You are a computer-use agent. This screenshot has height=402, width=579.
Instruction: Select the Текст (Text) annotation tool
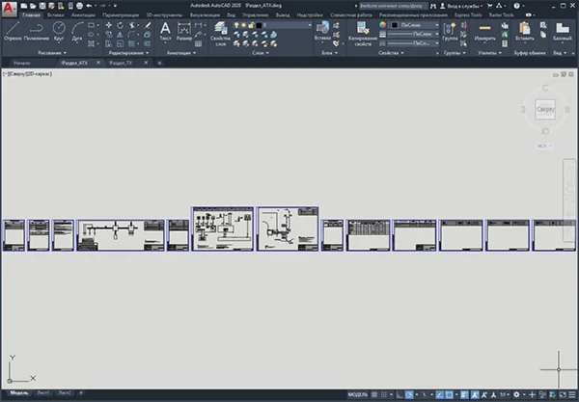pyautogui.click(x=165, y=31)
